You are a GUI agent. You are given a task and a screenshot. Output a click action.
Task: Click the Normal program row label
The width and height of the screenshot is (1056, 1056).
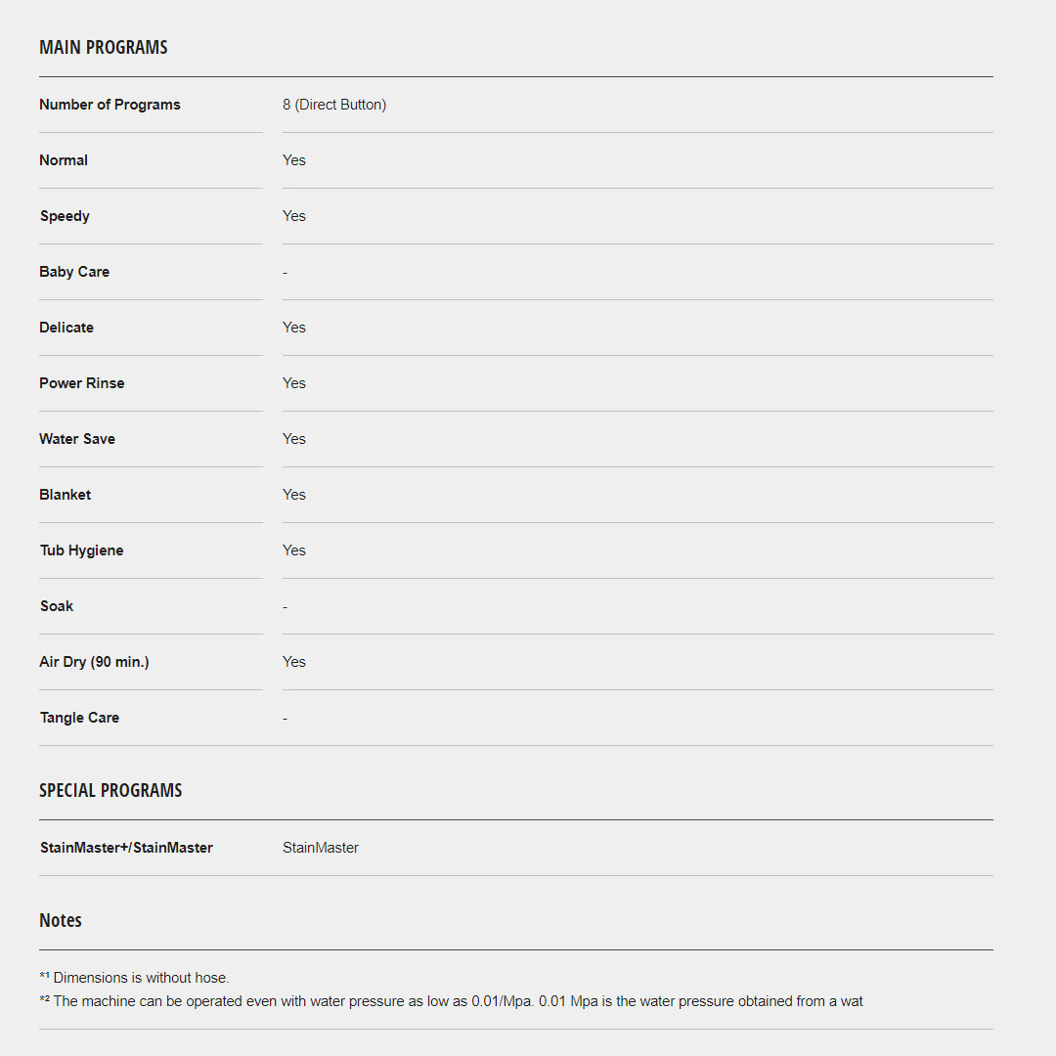(64, 160)
